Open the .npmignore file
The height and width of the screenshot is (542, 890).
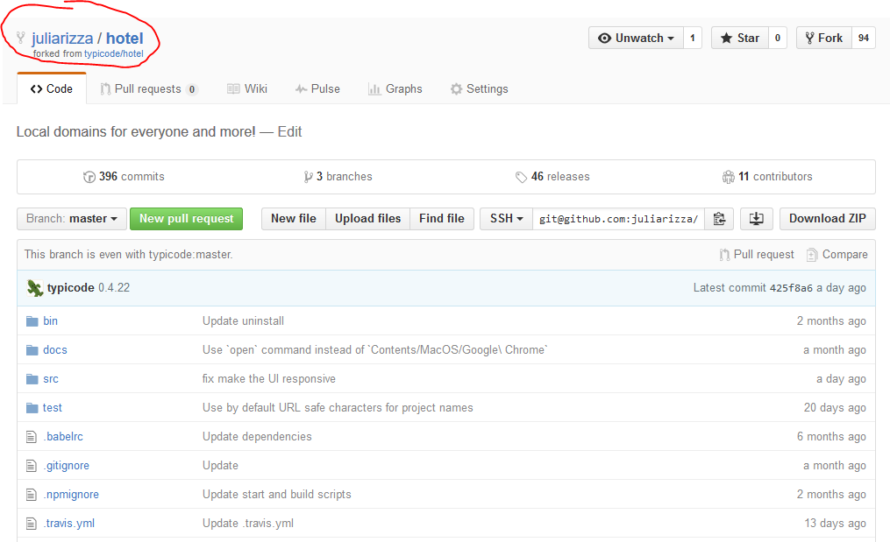[x=71, y=495]
